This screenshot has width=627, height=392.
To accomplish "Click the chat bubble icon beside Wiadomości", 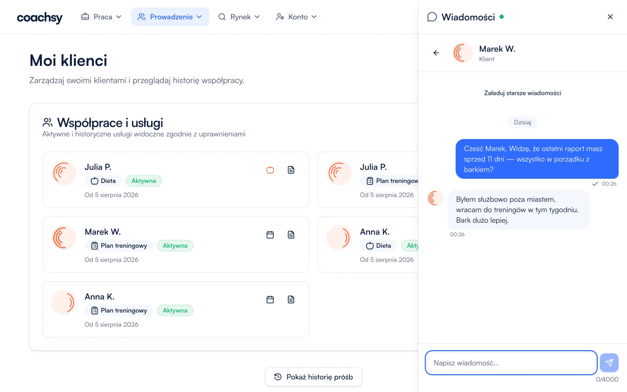I will tap(432, 17).
